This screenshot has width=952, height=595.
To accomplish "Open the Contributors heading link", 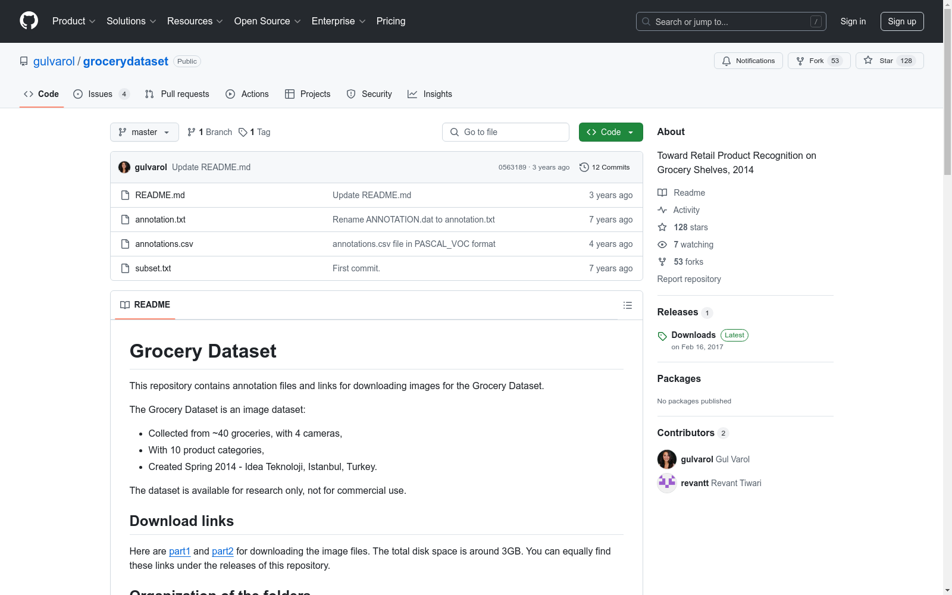I will [x=686, y=433].
